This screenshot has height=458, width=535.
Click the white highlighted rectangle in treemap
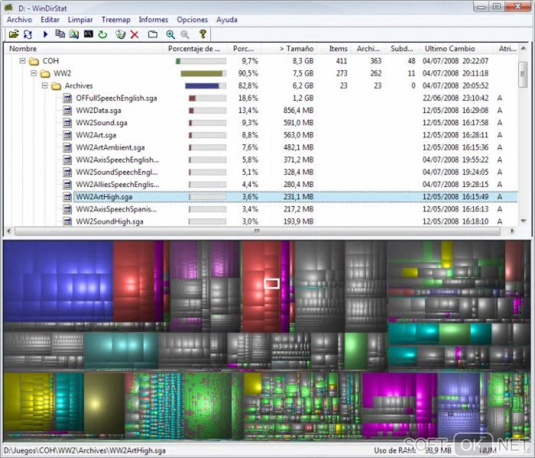click(x=272, y=283)
